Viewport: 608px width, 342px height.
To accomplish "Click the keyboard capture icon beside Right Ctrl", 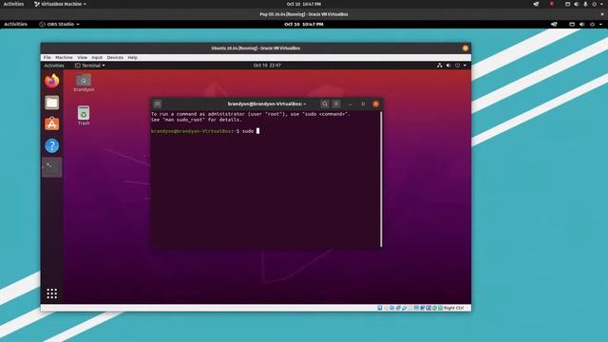I will point(440,308).
